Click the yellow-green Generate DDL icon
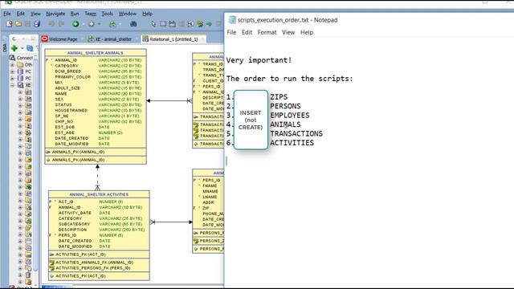514x289 pixels. click(200, 24)
